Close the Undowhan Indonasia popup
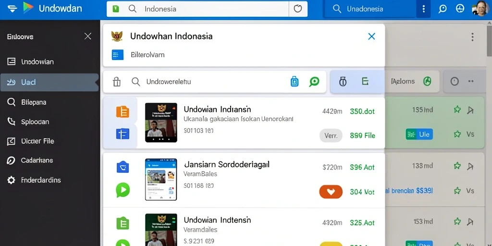This screenshot has width=492, height=246. point(371,37)
